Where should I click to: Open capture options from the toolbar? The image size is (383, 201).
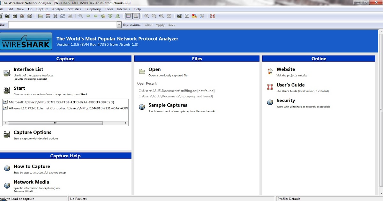(7, 16)
